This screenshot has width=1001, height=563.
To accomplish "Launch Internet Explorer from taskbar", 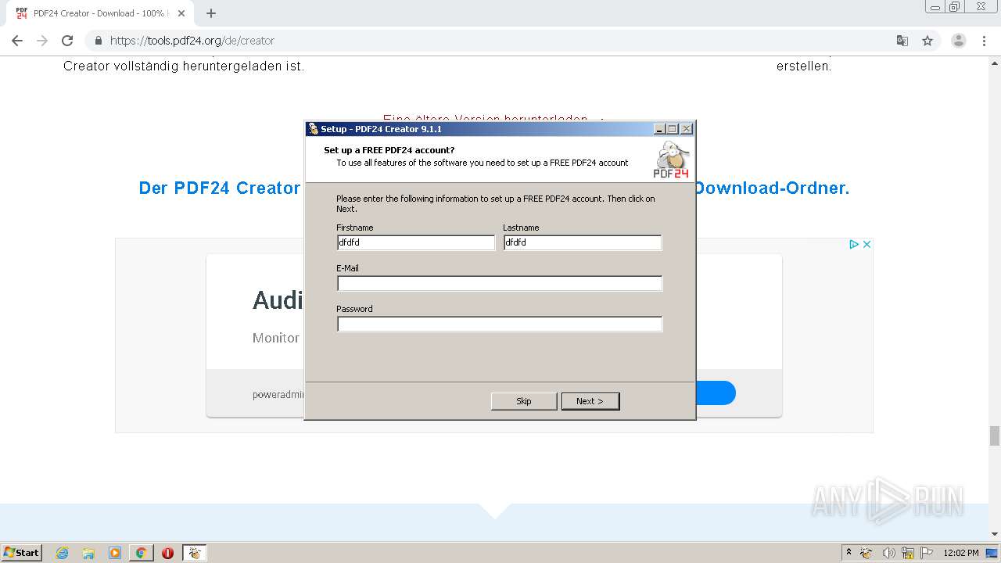I will coord(62,553).
